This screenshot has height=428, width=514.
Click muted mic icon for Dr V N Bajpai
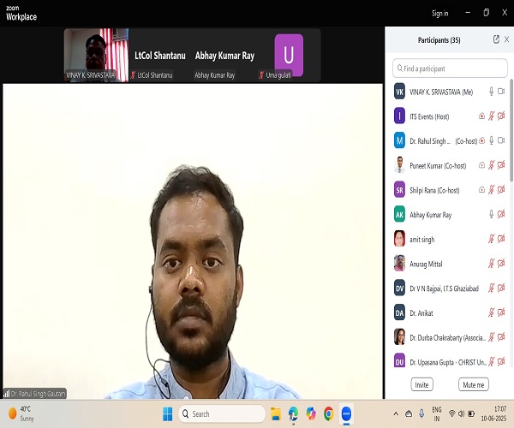click(491, 288)
